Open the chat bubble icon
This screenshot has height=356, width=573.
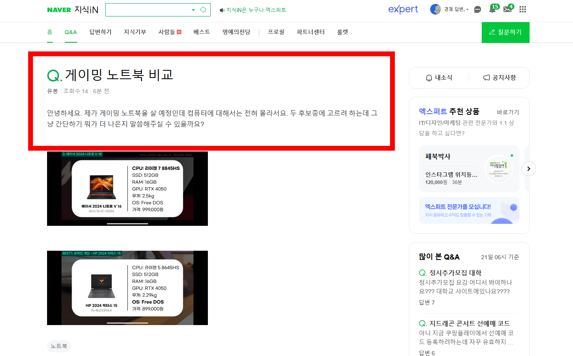pos(478,10)
